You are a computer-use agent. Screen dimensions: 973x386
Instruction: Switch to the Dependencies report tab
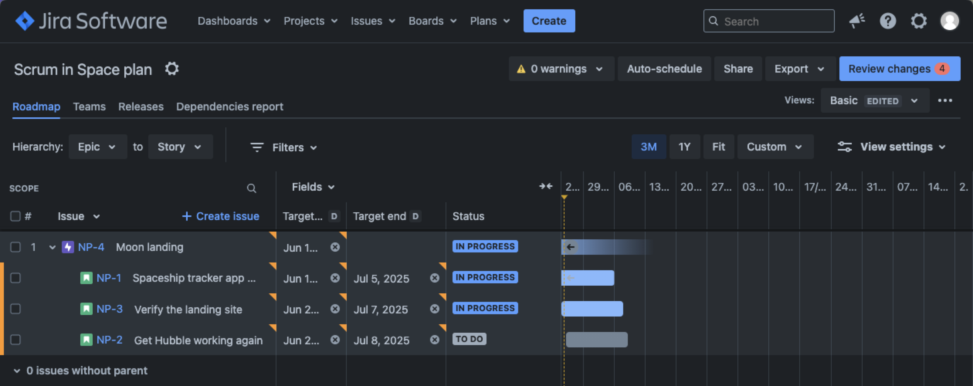229,107
